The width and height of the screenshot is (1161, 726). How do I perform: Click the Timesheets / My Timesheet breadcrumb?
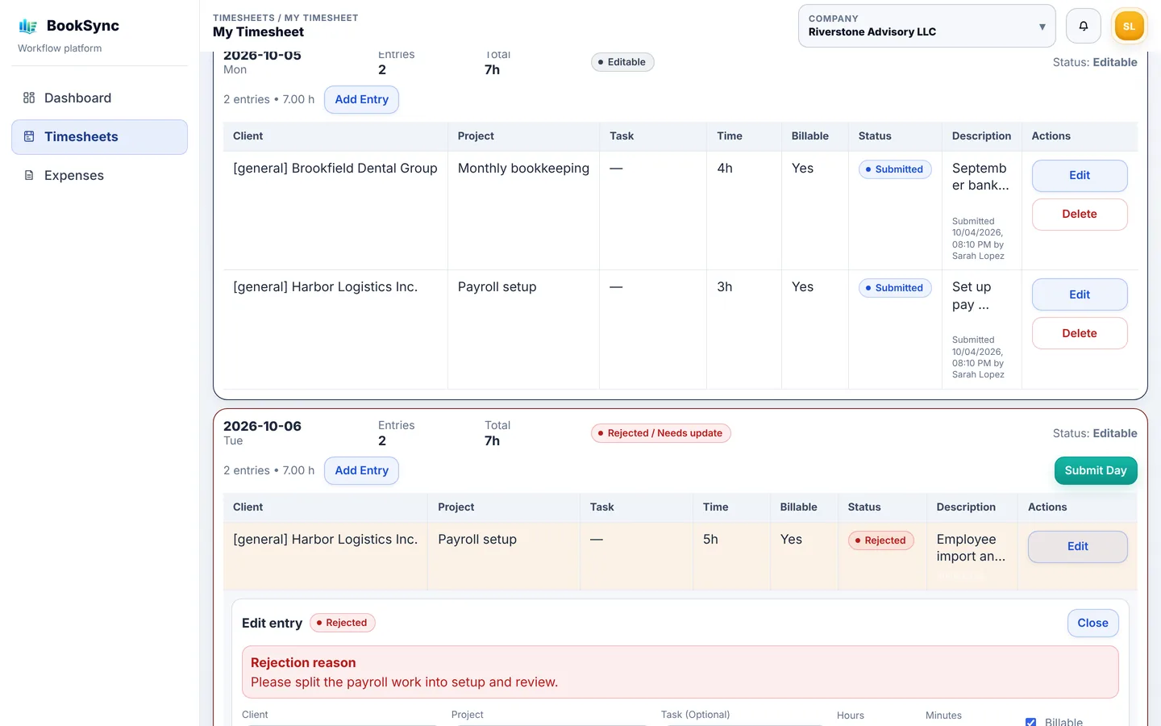point(285,18)
